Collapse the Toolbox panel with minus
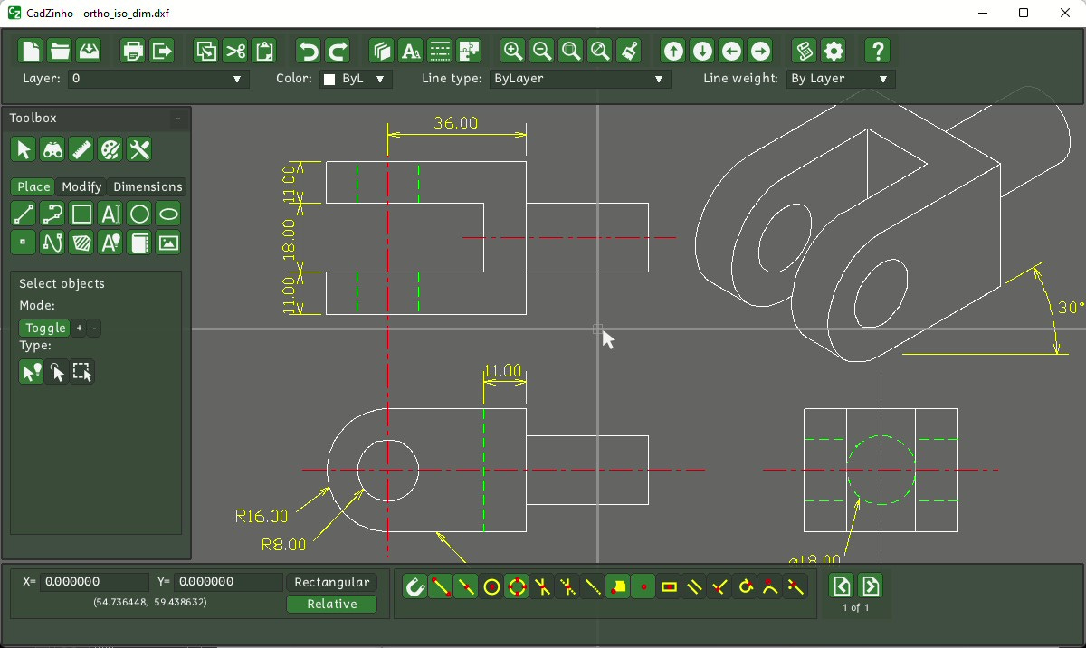Viewport: 1086px width, 648px height. tap(178, 119)
